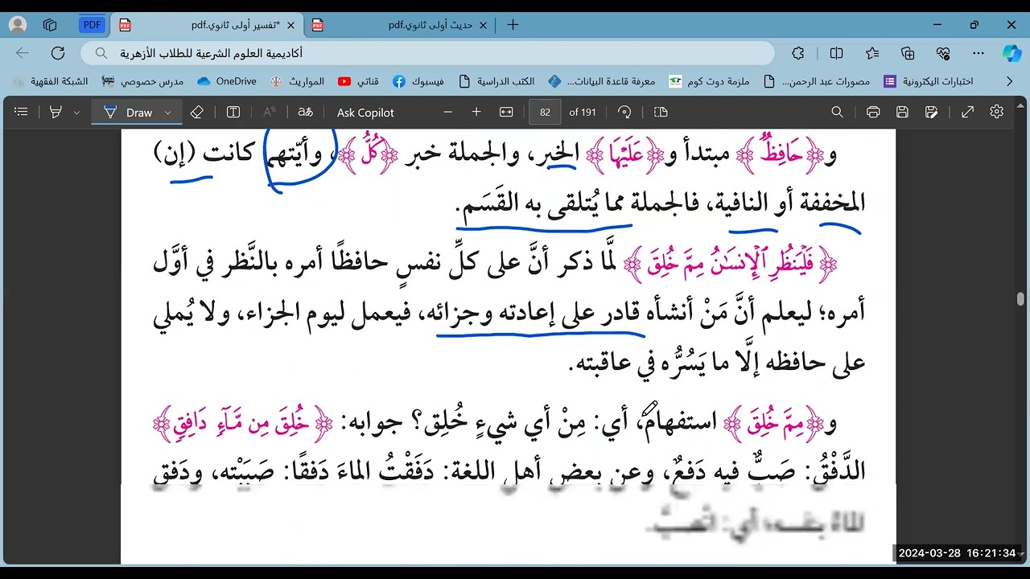
Task: Refresh the current page
Action: 58,53
